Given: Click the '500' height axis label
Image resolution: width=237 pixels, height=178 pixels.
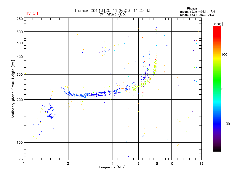Looking at the screenshot, I should tap(20, 43).
